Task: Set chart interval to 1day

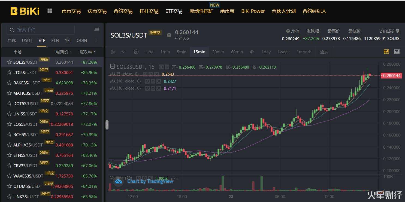Action: [266, 52]
